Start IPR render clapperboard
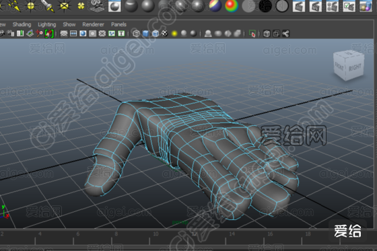 point(316,6)
